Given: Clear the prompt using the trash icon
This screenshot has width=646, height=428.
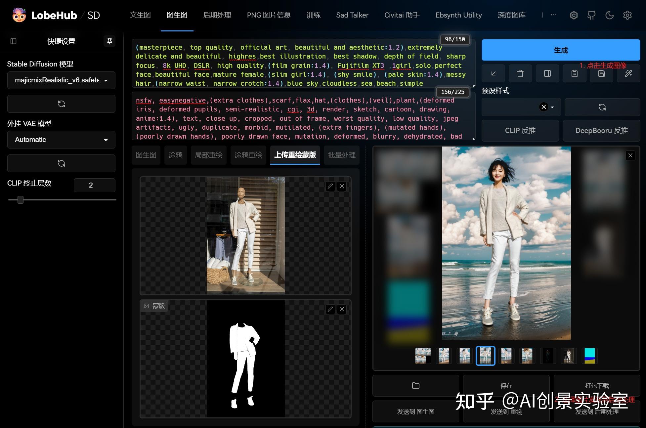Looking at the screenshot, I should [x=520, y=73].
